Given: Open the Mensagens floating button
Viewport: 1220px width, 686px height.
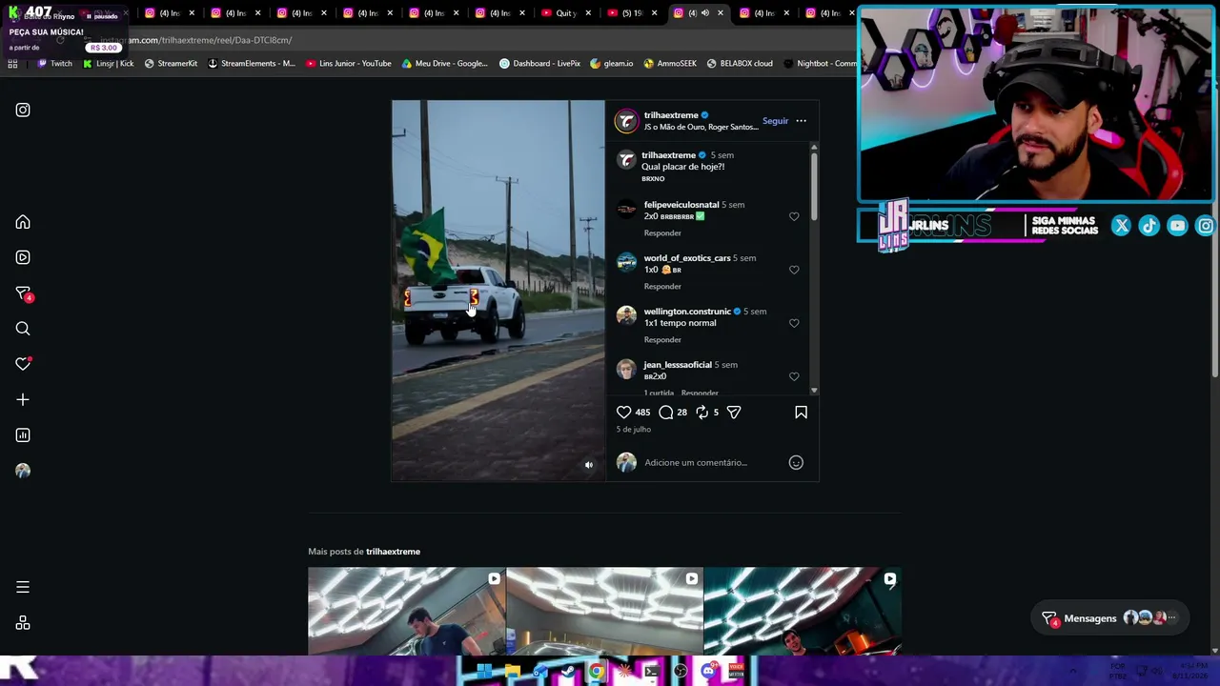Looking at the screenshot, I should (1111, 618).
